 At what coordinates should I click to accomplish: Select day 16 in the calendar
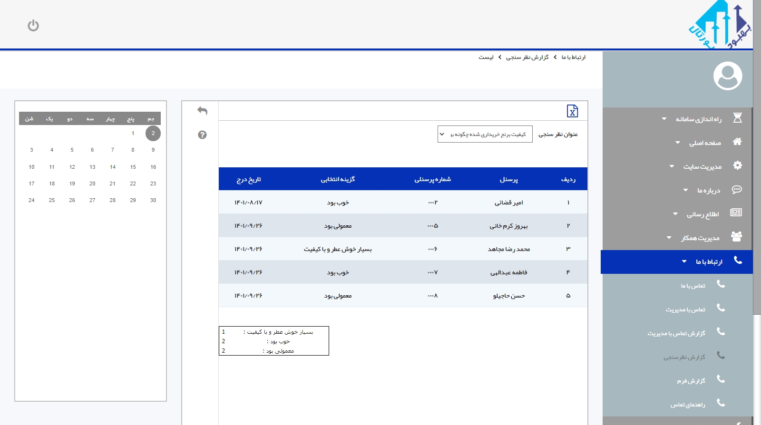(x=153, y=167)
